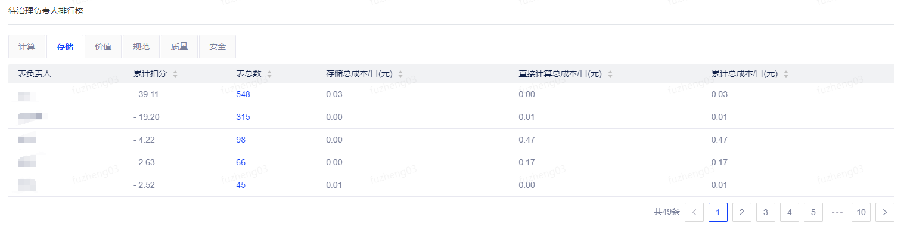
Task: Jump forward via pagination ellipsis
Action: pyautogui.click(x=837, y=212)
